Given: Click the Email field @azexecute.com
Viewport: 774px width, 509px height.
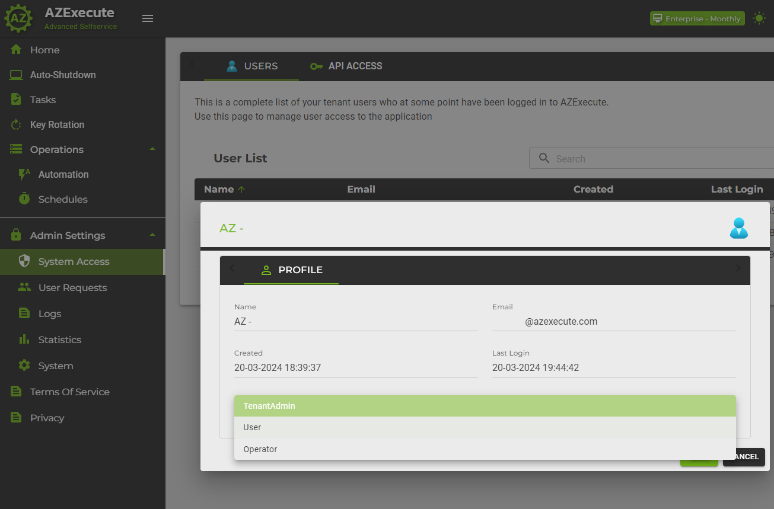Looking at the screenshot, I should pyautogui.click(x=614, y=322).
